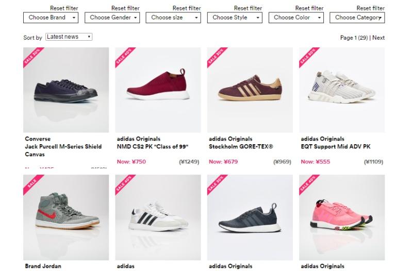Open the Choose Style dropdown
Image resolution: width=396 pixels, height=271 pixels.
coord(235,18)
